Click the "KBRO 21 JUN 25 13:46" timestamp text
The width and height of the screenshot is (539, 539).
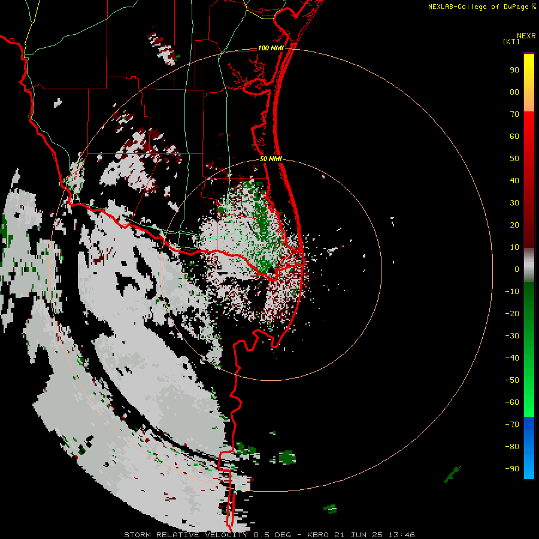pyautogui.click(x=361, y=535)
